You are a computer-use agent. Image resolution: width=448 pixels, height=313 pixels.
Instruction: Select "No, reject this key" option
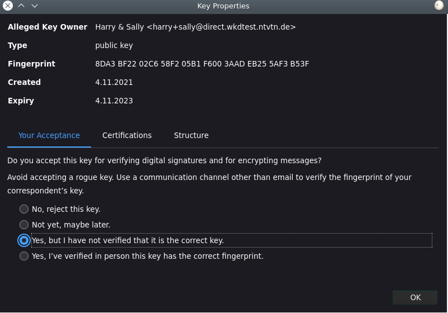coord(24,209)
